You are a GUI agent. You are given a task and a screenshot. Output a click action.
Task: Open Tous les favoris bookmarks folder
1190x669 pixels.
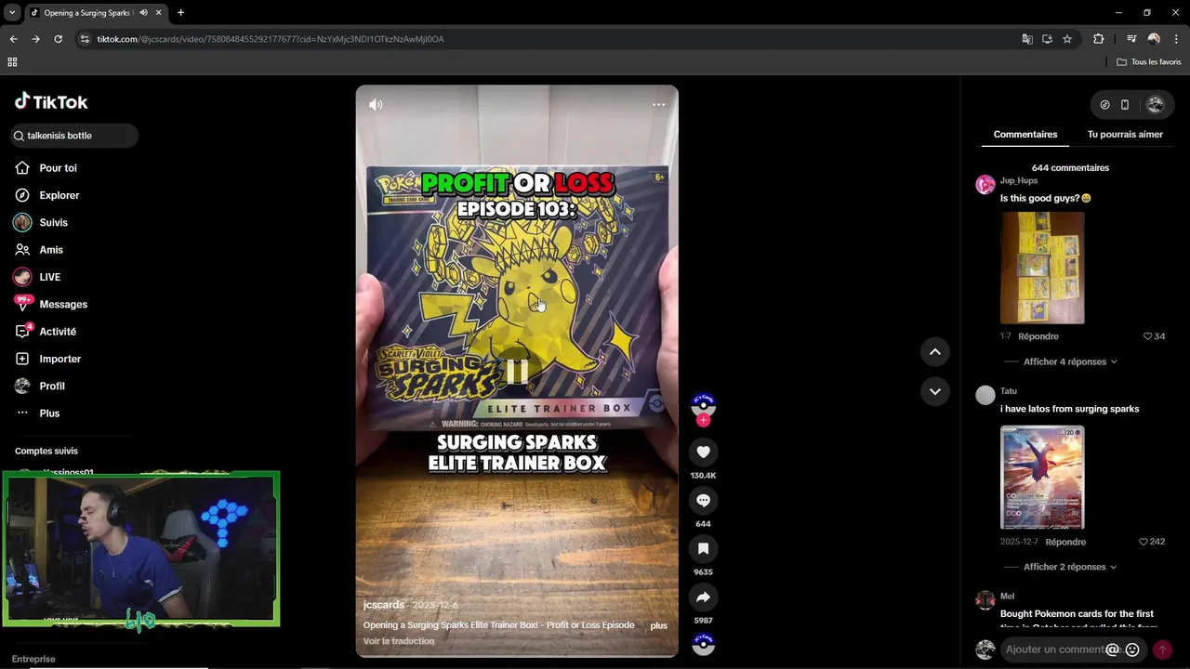(x=1149, y=62)
